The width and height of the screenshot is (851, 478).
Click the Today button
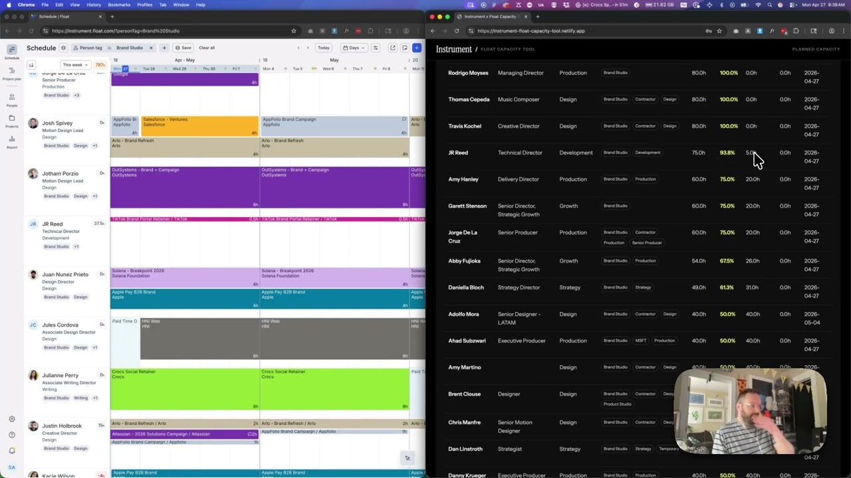324,48
